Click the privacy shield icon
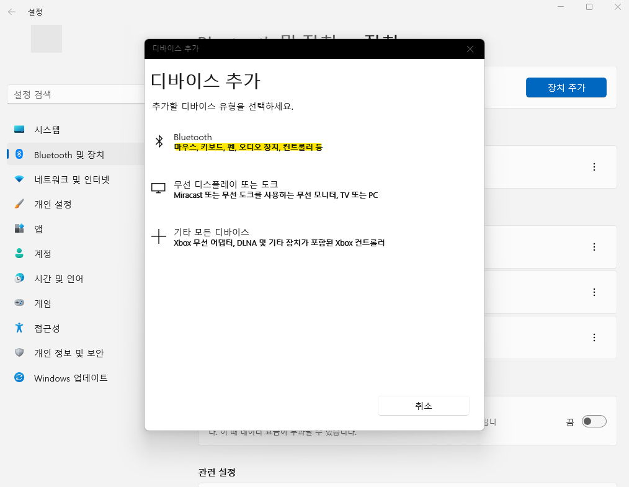629x487 pixels. click(19, 352)
